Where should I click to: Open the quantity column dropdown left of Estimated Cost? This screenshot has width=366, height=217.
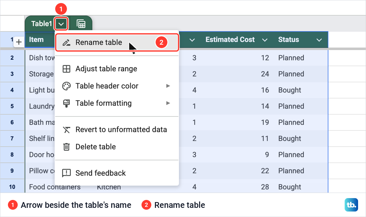[x=192, y=40]
